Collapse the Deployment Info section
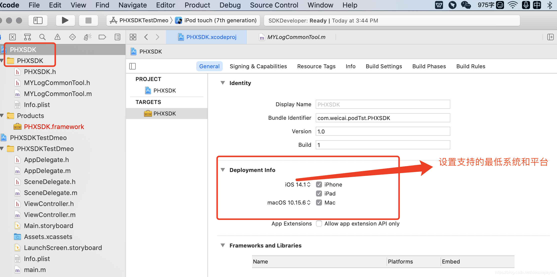 point(223,170)
